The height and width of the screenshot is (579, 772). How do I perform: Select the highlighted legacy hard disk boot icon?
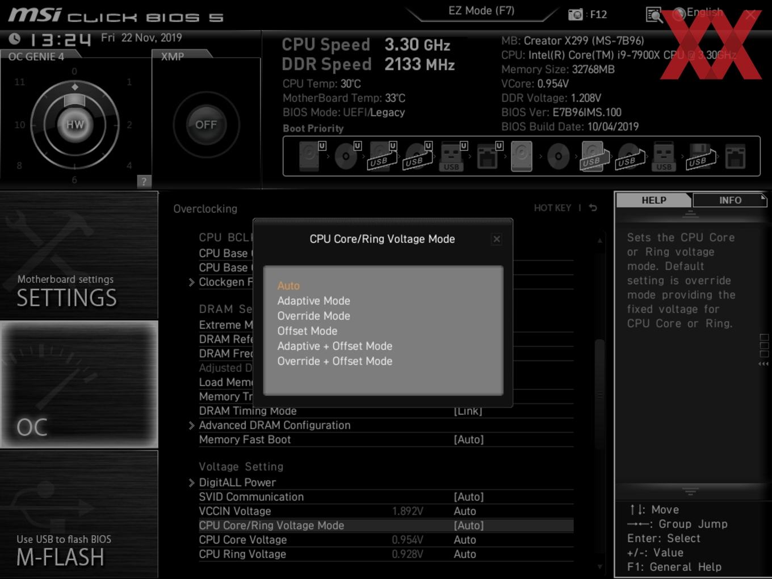522,156
